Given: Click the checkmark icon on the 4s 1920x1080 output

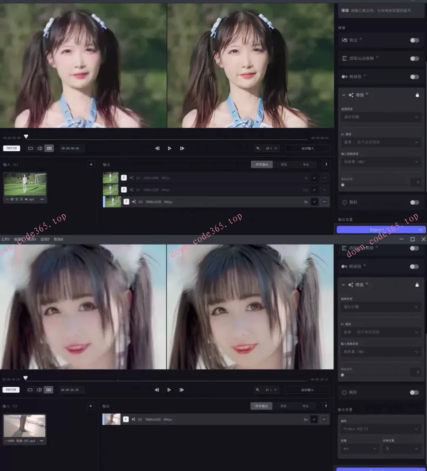Looking at the screenshot, I should [314, 178].
